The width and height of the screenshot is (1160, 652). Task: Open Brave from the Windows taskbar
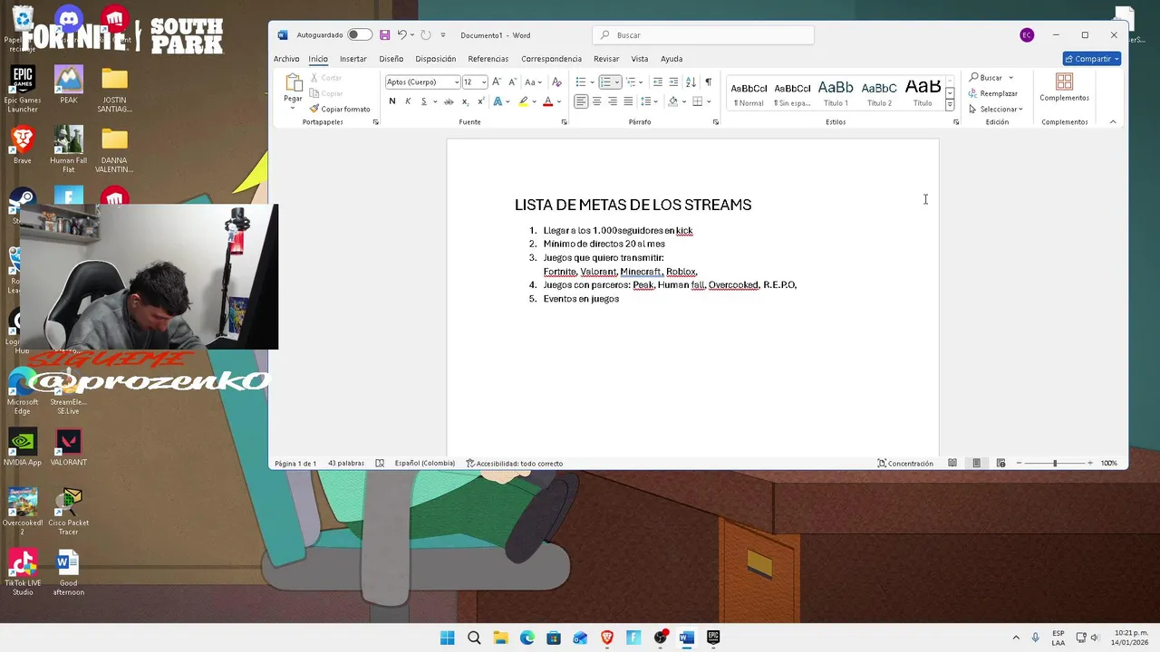pyautogui.click(x=607, y=638)
